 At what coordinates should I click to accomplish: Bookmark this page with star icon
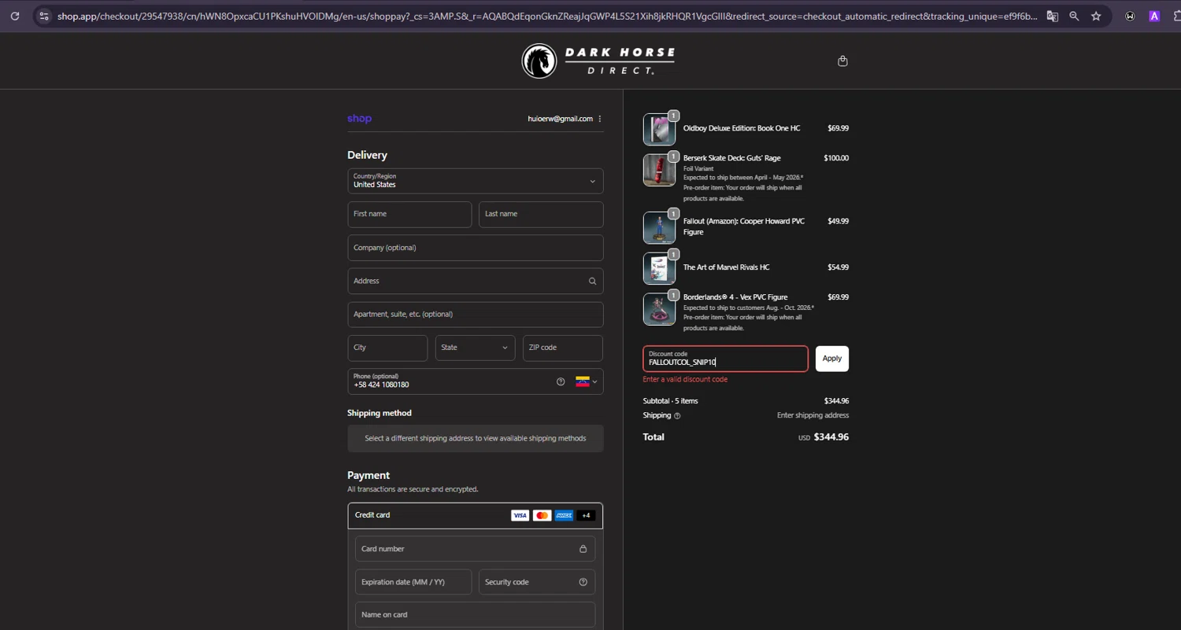point(1096,16)
